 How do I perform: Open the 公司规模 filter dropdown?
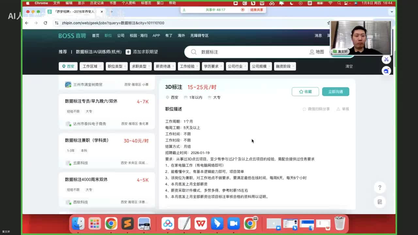click(x=261, y=66)
